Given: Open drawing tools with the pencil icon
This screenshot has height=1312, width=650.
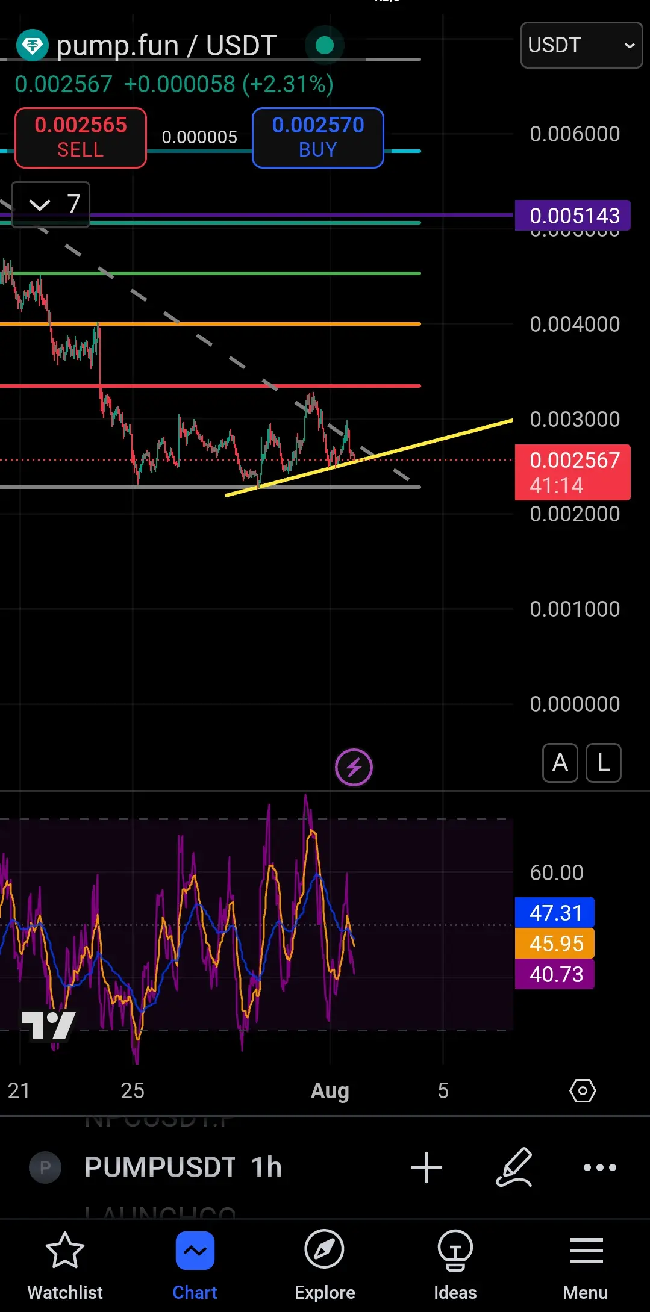Looking at the screenshot, I should click(514, 1167).
